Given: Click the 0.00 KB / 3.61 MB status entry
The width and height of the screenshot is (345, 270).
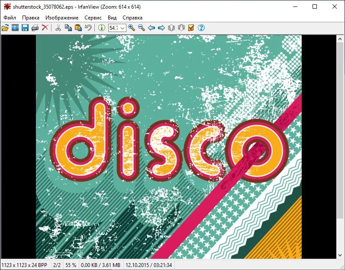Looking at the screenshot, I should pyautogui.click(x=100, y=265).
